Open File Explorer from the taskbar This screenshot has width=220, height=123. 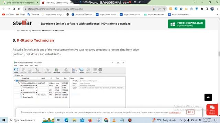pos(74,120)
